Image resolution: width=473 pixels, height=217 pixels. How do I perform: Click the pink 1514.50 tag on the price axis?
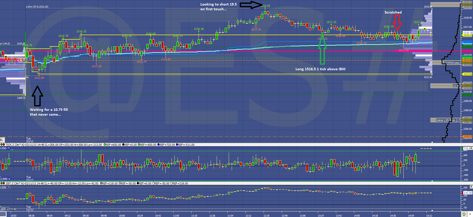pyautogui.click(x=467, y=51)
